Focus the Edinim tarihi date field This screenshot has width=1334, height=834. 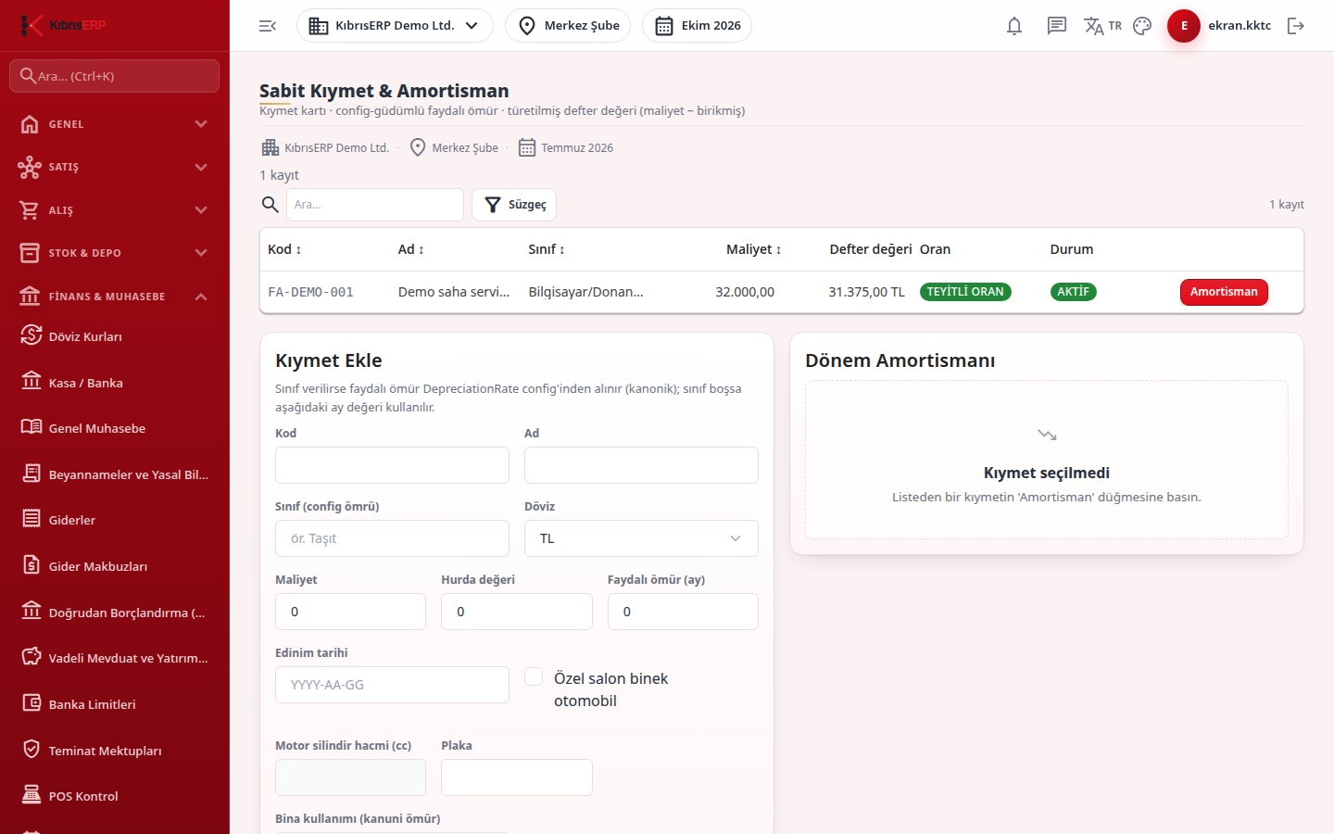click(x=392, y=685)
